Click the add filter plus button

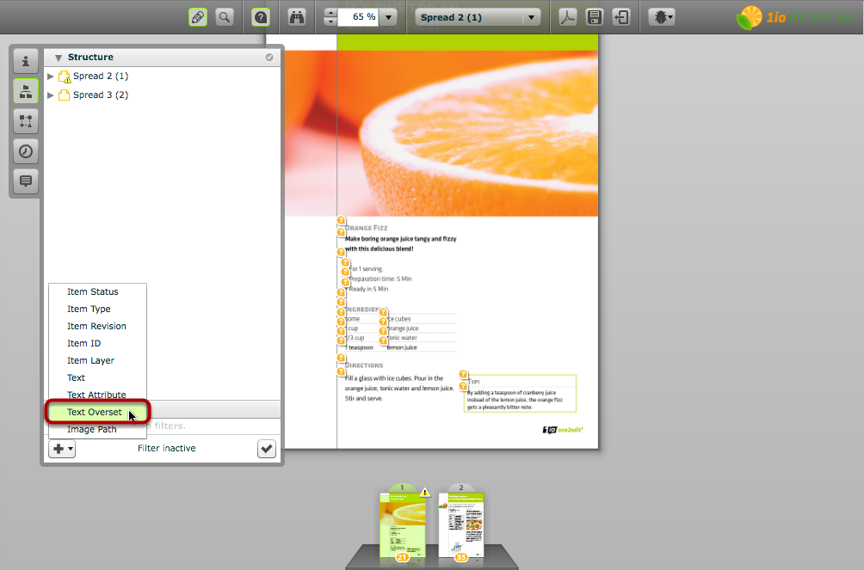(62, 449)
